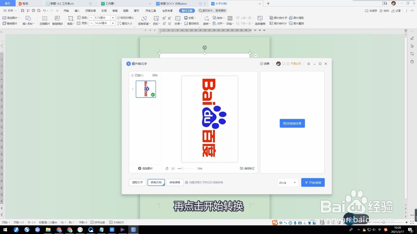The height and width of the screenshot is (234, 417).
Task: Click 预览转换结果 preview result button
Action: coord(292,123)
